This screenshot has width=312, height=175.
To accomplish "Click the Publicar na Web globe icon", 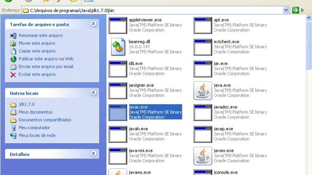I will (13, 59).
